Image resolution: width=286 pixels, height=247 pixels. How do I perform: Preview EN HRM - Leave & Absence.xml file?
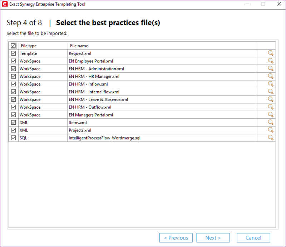pyautogui.click(x=271, y=99)
